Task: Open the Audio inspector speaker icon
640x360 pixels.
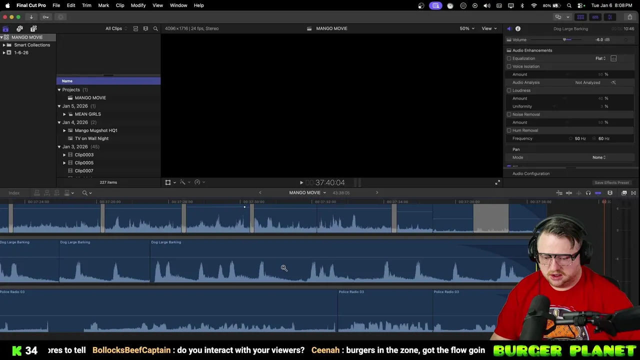Action: coord(509,28)
